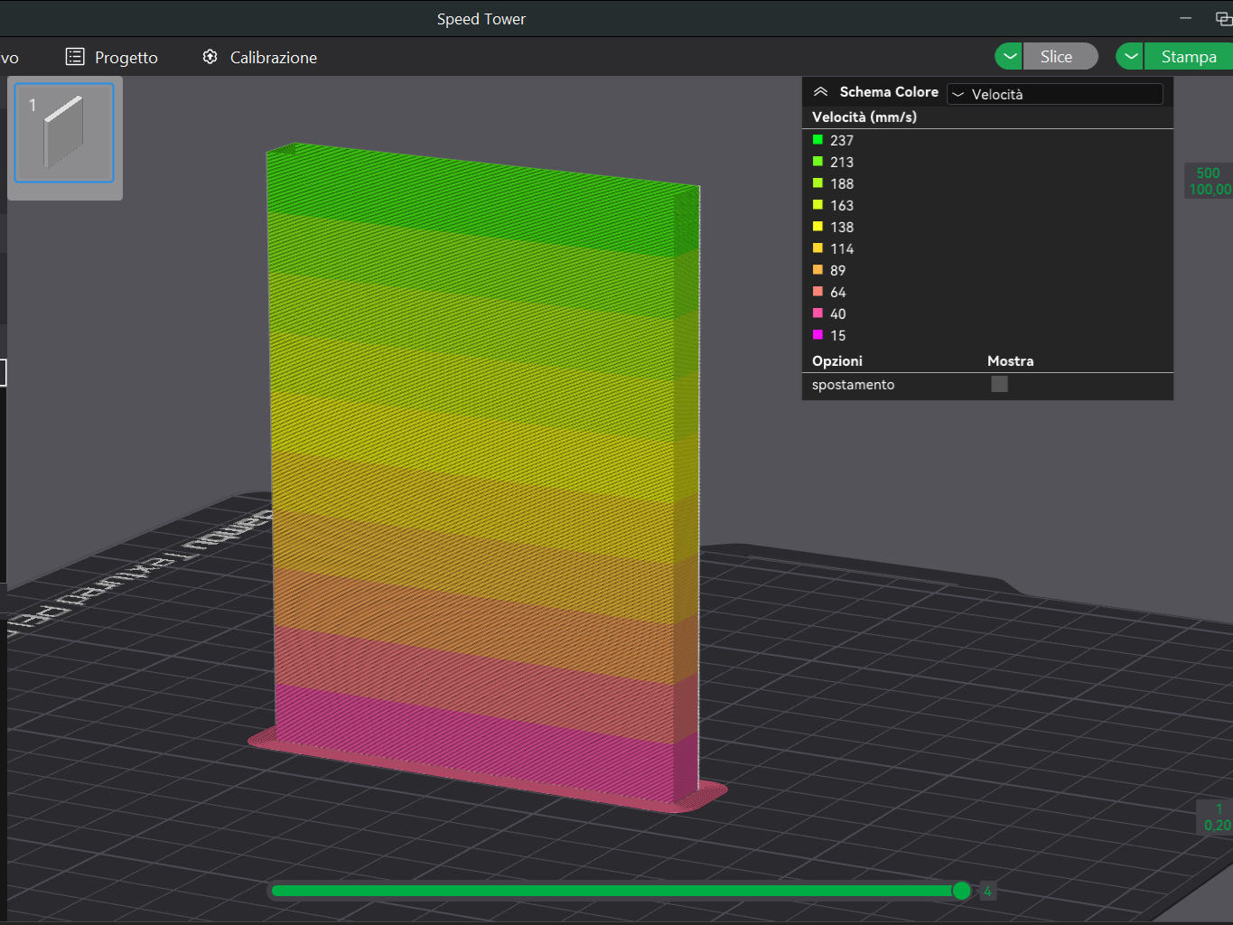Click the Progetto list icon
This screenshot has height=925, width=1233.
coord(75,57)
